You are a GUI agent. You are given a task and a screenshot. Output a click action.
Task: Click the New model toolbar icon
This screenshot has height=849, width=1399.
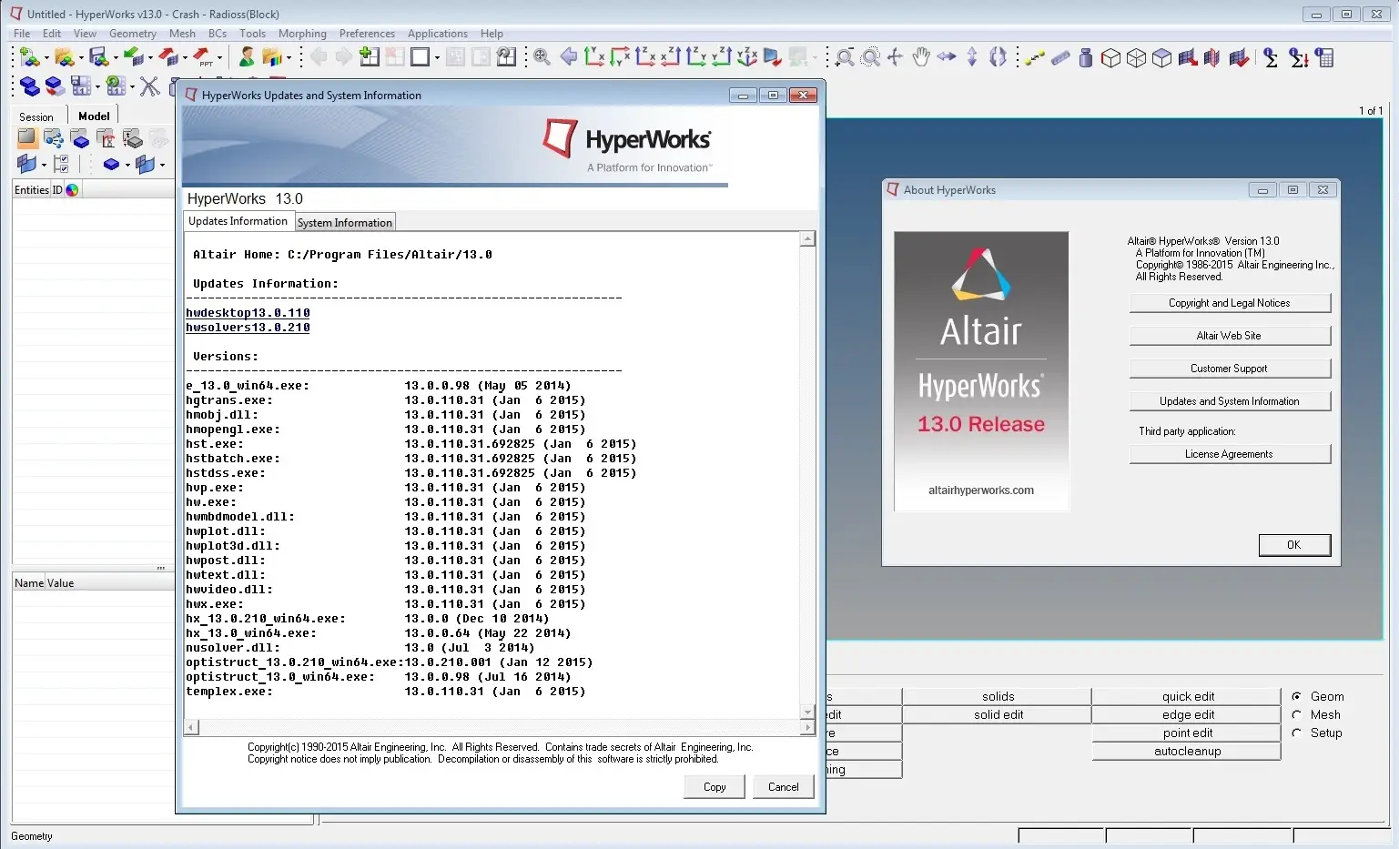tap(28, 57)
